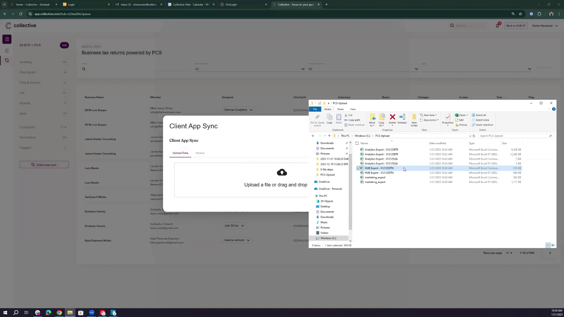The height and width of the screenshot is (317, 564).
Task: Open the View ribbon tab
Action: pos(352,109)
